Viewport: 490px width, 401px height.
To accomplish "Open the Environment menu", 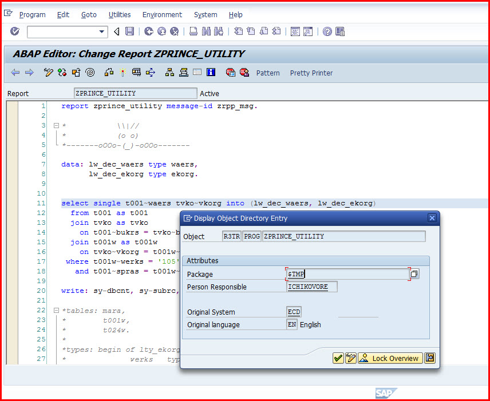I will pos(162,15).
